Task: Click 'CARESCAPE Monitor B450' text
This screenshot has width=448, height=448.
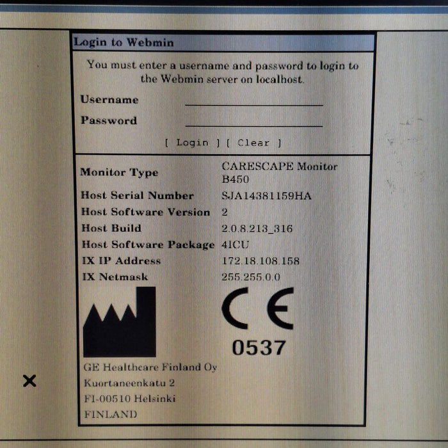Action: tap(280, 173)
